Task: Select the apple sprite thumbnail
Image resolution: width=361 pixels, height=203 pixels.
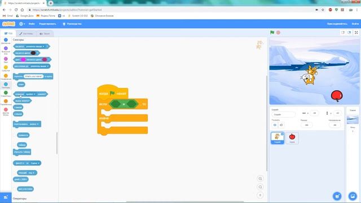Action: click(x=292, y=138)
